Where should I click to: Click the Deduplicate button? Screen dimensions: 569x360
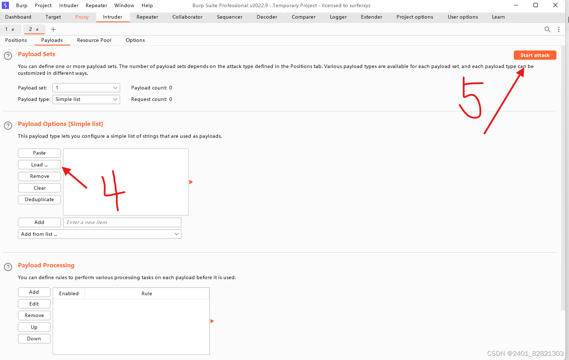click(x=39, y=199)
